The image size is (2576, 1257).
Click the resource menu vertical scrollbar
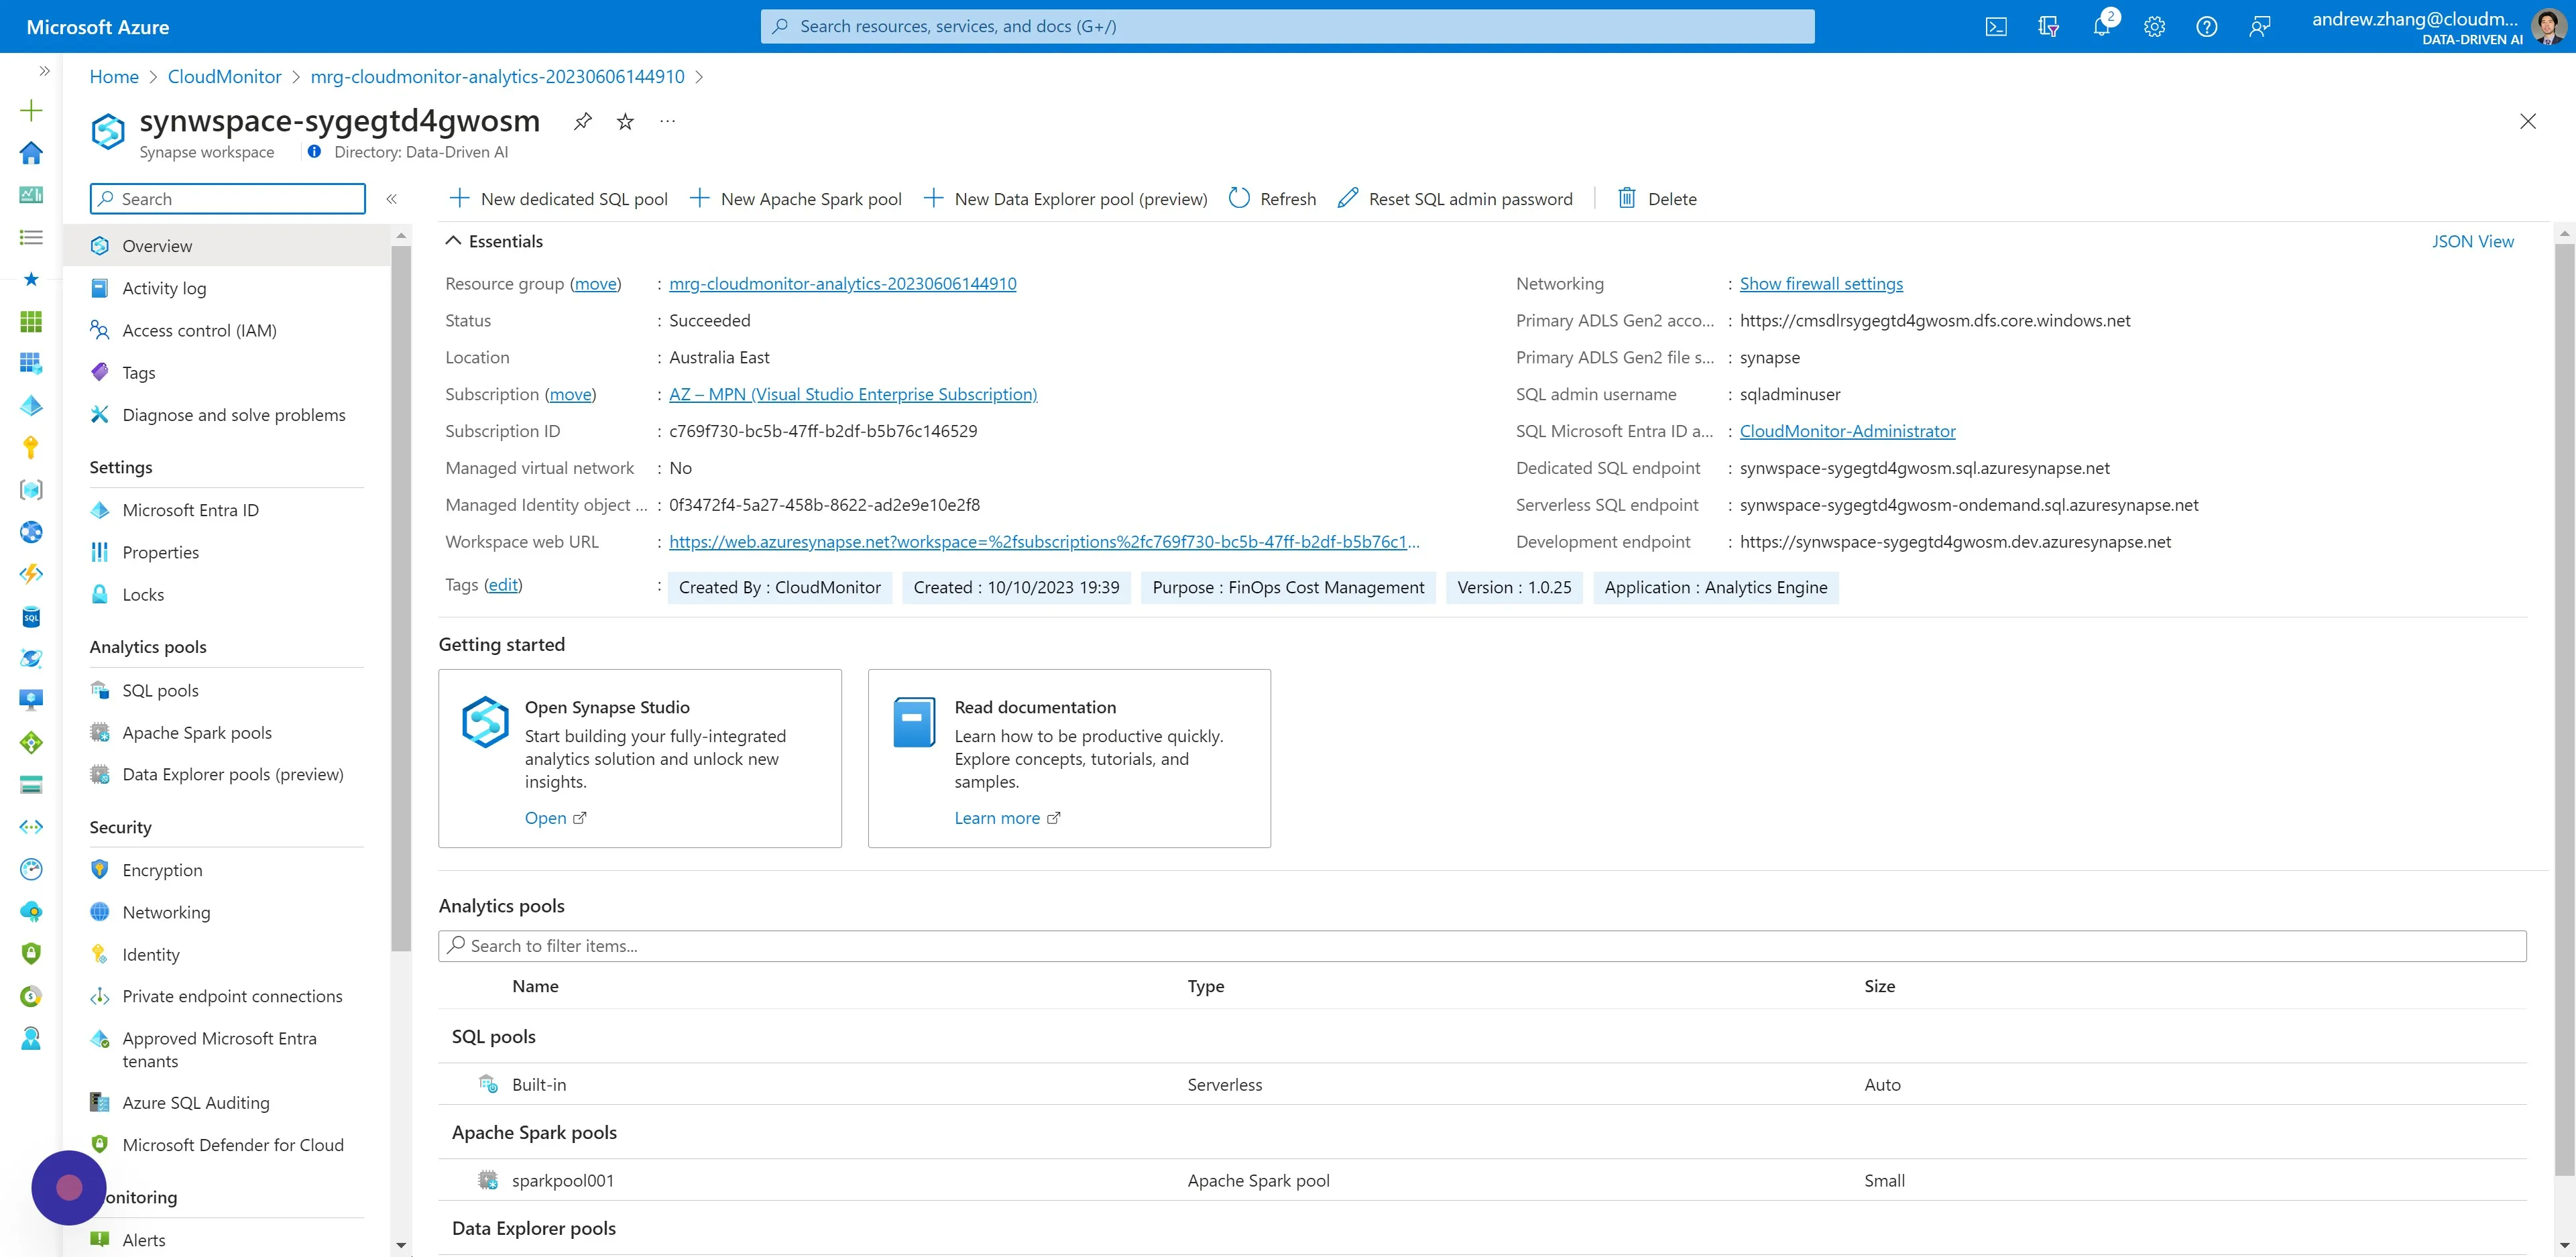click(401, 598)
